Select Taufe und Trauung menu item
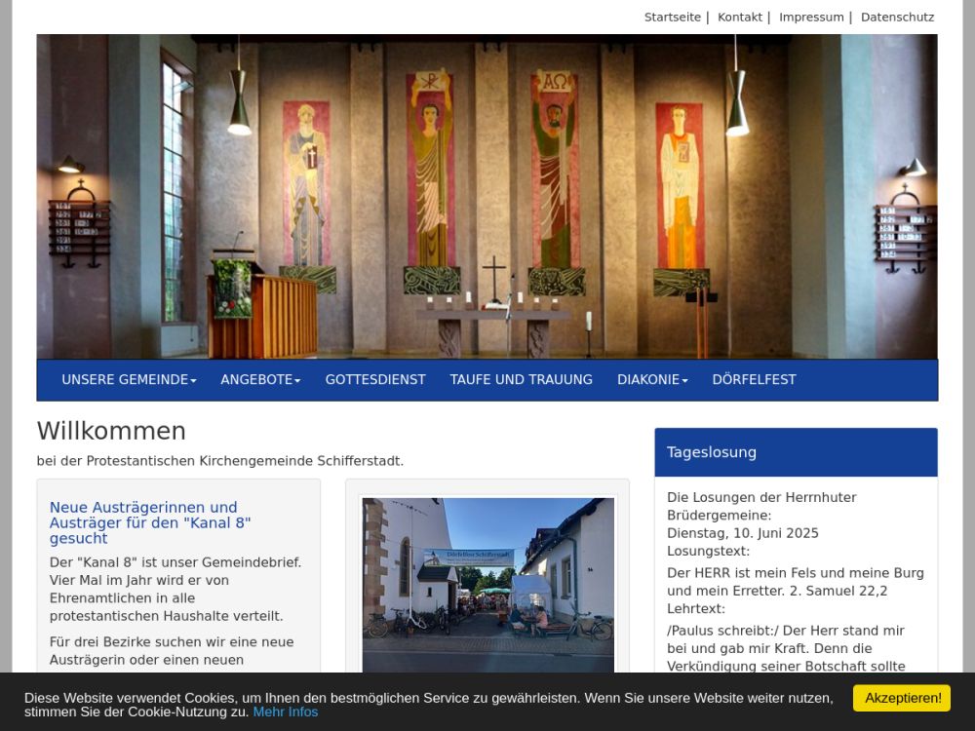This screenshot has width=975, height=731. pyautogui.click(x=521, y=380)
